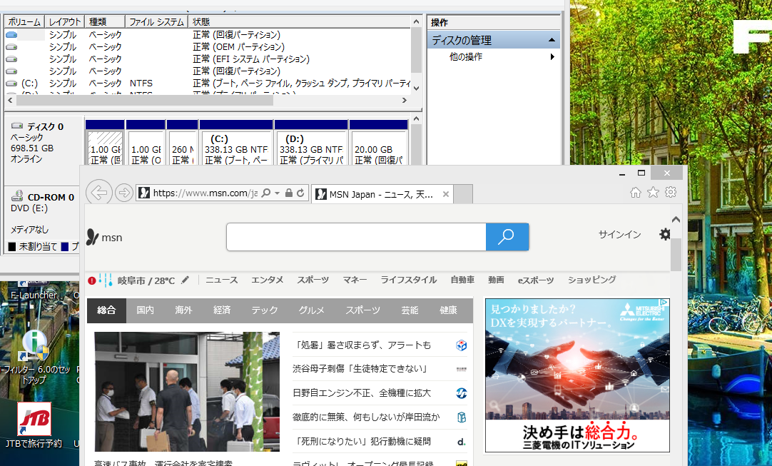This screenshot has height=466, width=772.
Task: Open MSN page settings gear
Action: tap(665, 235)
